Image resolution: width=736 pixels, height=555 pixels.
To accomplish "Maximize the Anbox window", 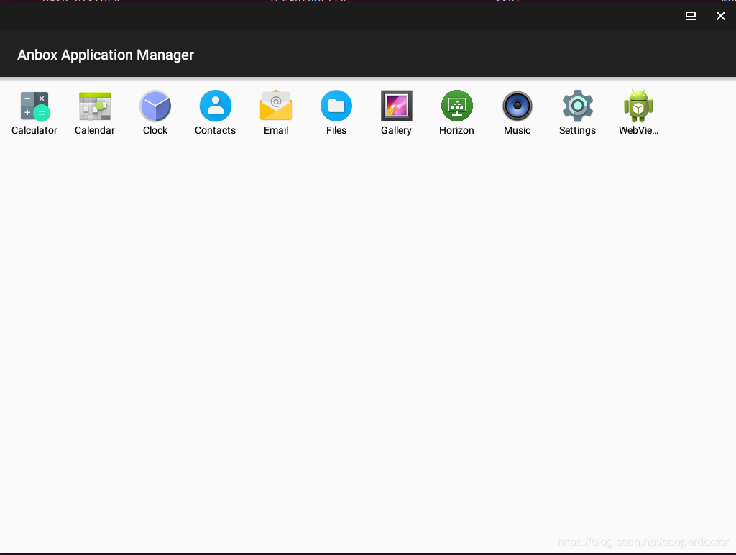I will 691,16.
